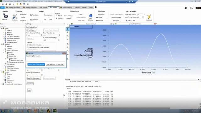Open Manage activities in ribbon
201x113 pixels.
click(x=100, y=20)
